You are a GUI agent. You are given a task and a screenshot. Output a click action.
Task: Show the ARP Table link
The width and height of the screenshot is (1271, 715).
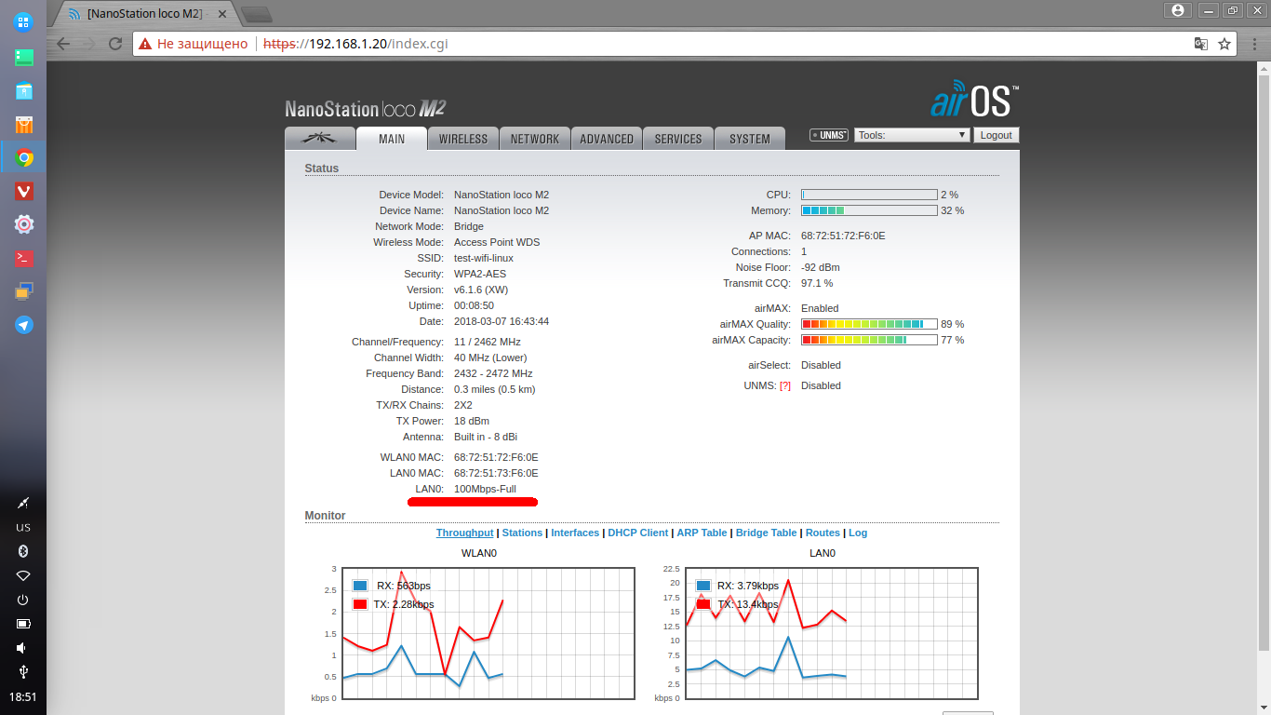(702, 533)
